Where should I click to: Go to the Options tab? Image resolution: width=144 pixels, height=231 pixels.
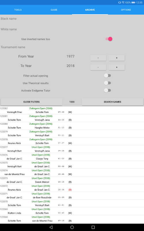pyautogui.click(x=126, y=10)
